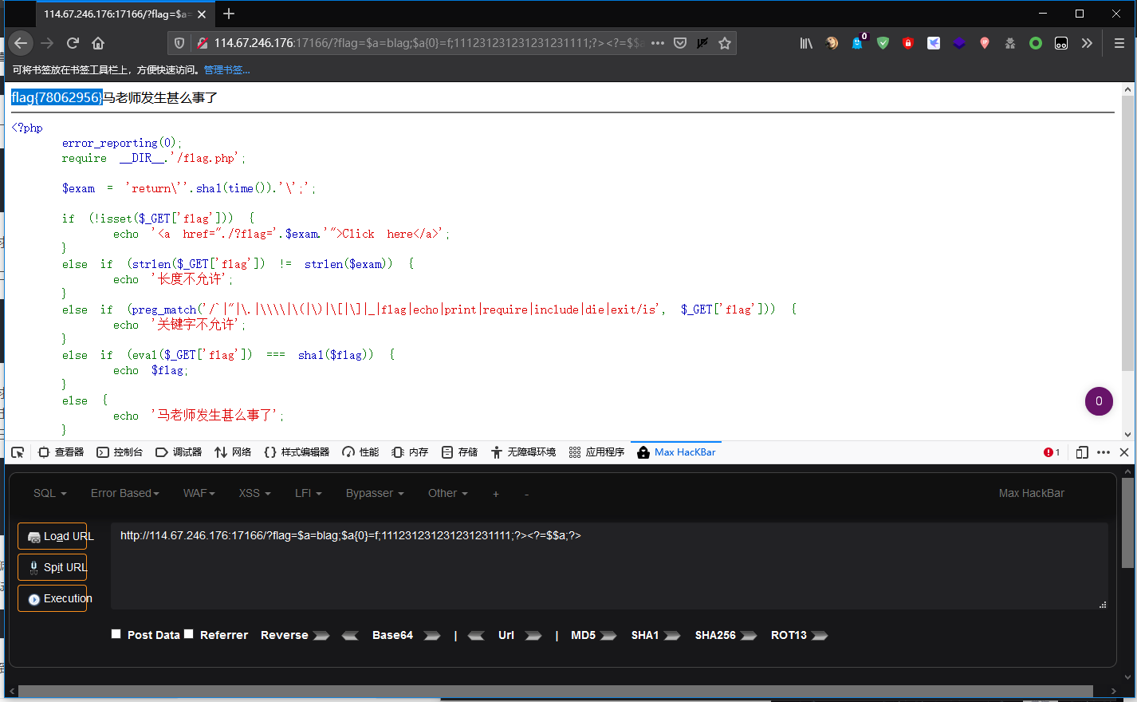Apply SHA1 hash arrow
The image size is (1137, 702).
(x=672, y=636)
